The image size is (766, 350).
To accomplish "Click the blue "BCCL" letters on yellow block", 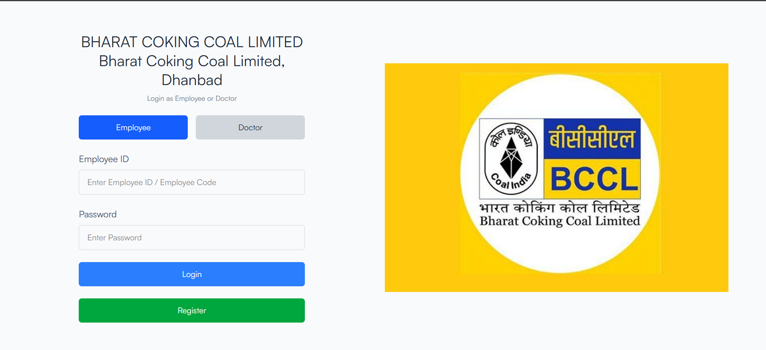I will point(594,179).
